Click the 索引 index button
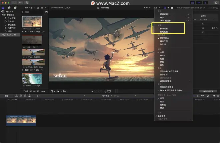The width and height of the screenshot is (220, 143). tap(6, 96)
